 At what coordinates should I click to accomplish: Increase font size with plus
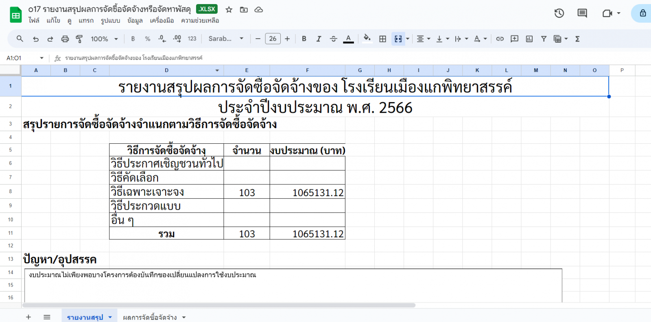287,39
